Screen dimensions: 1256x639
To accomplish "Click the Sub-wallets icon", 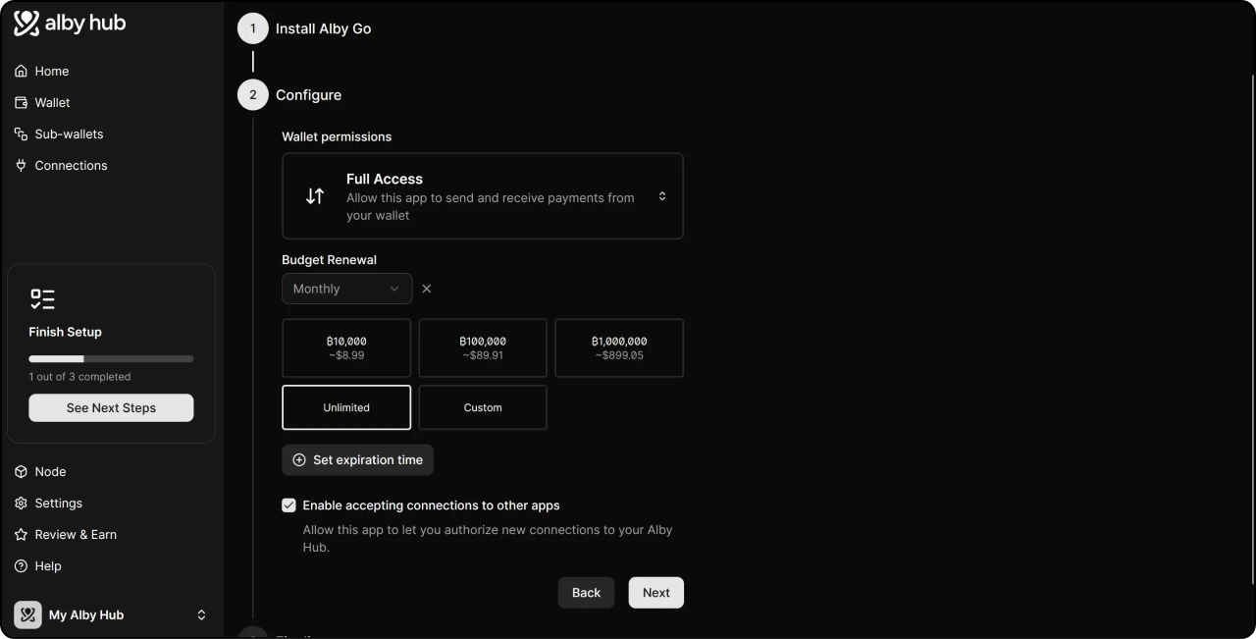I will point(21,134).
